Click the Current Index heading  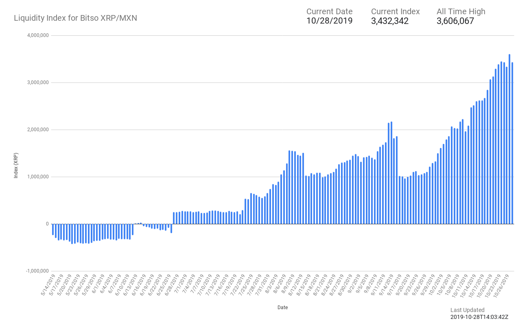click(396, 11)
